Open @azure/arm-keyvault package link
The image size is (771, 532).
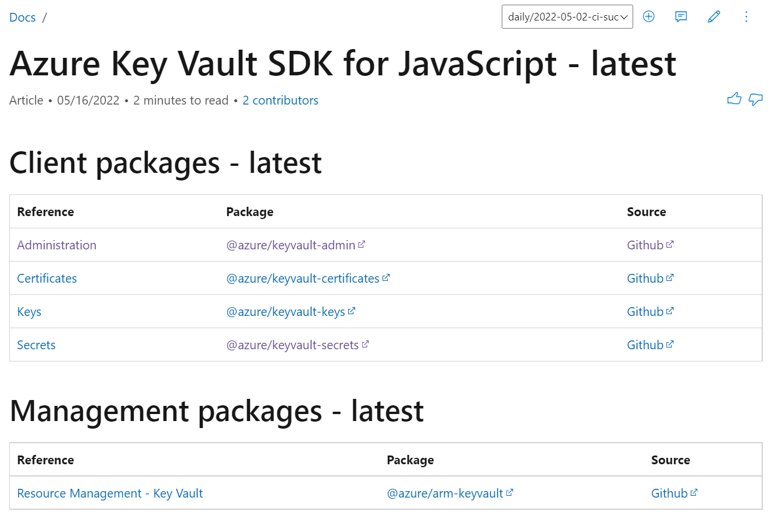pos(445,493)
